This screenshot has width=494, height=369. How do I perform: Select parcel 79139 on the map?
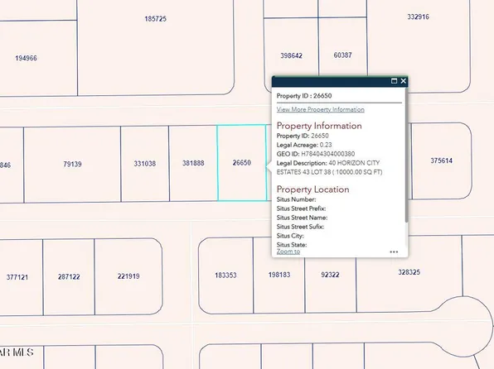[72, 164]
